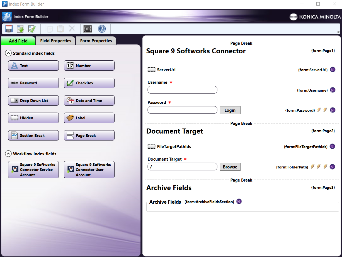Image resolution: width=342 pixels, height=257 pixels.
Task: Click the lightning bolt adjacent to {form:FolderPath} text
Action: [312, 166]
